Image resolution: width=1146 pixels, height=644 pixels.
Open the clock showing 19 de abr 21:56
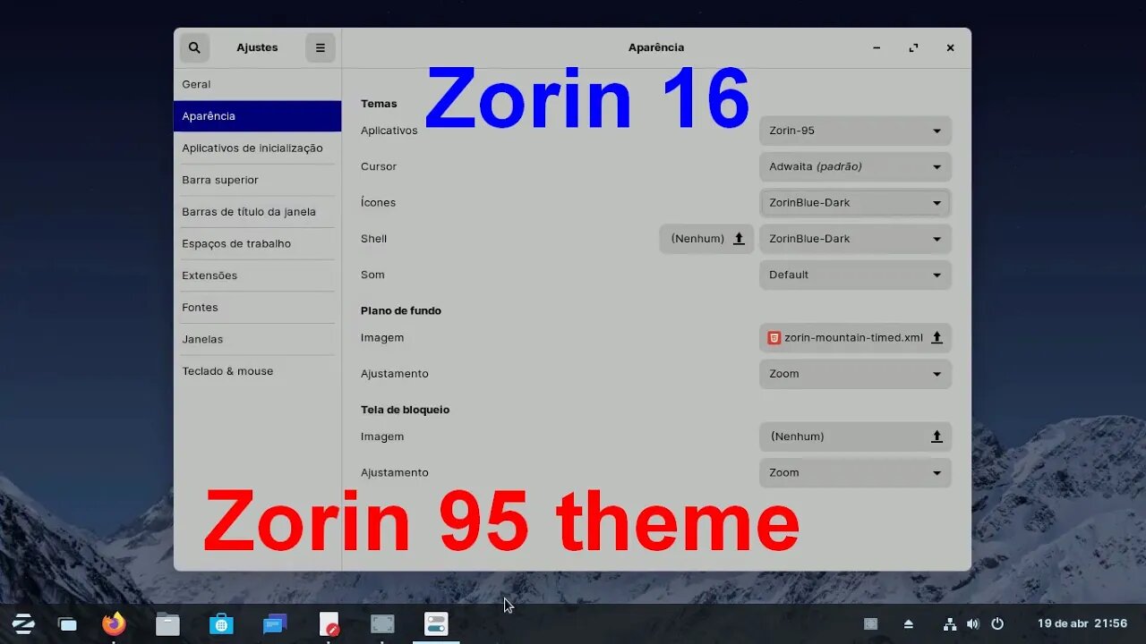coord(1082,623)
